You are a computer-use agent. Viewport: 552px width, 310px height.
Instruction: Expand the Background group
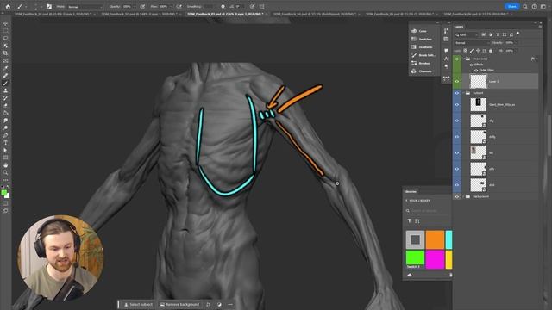[x=464, y=197]
